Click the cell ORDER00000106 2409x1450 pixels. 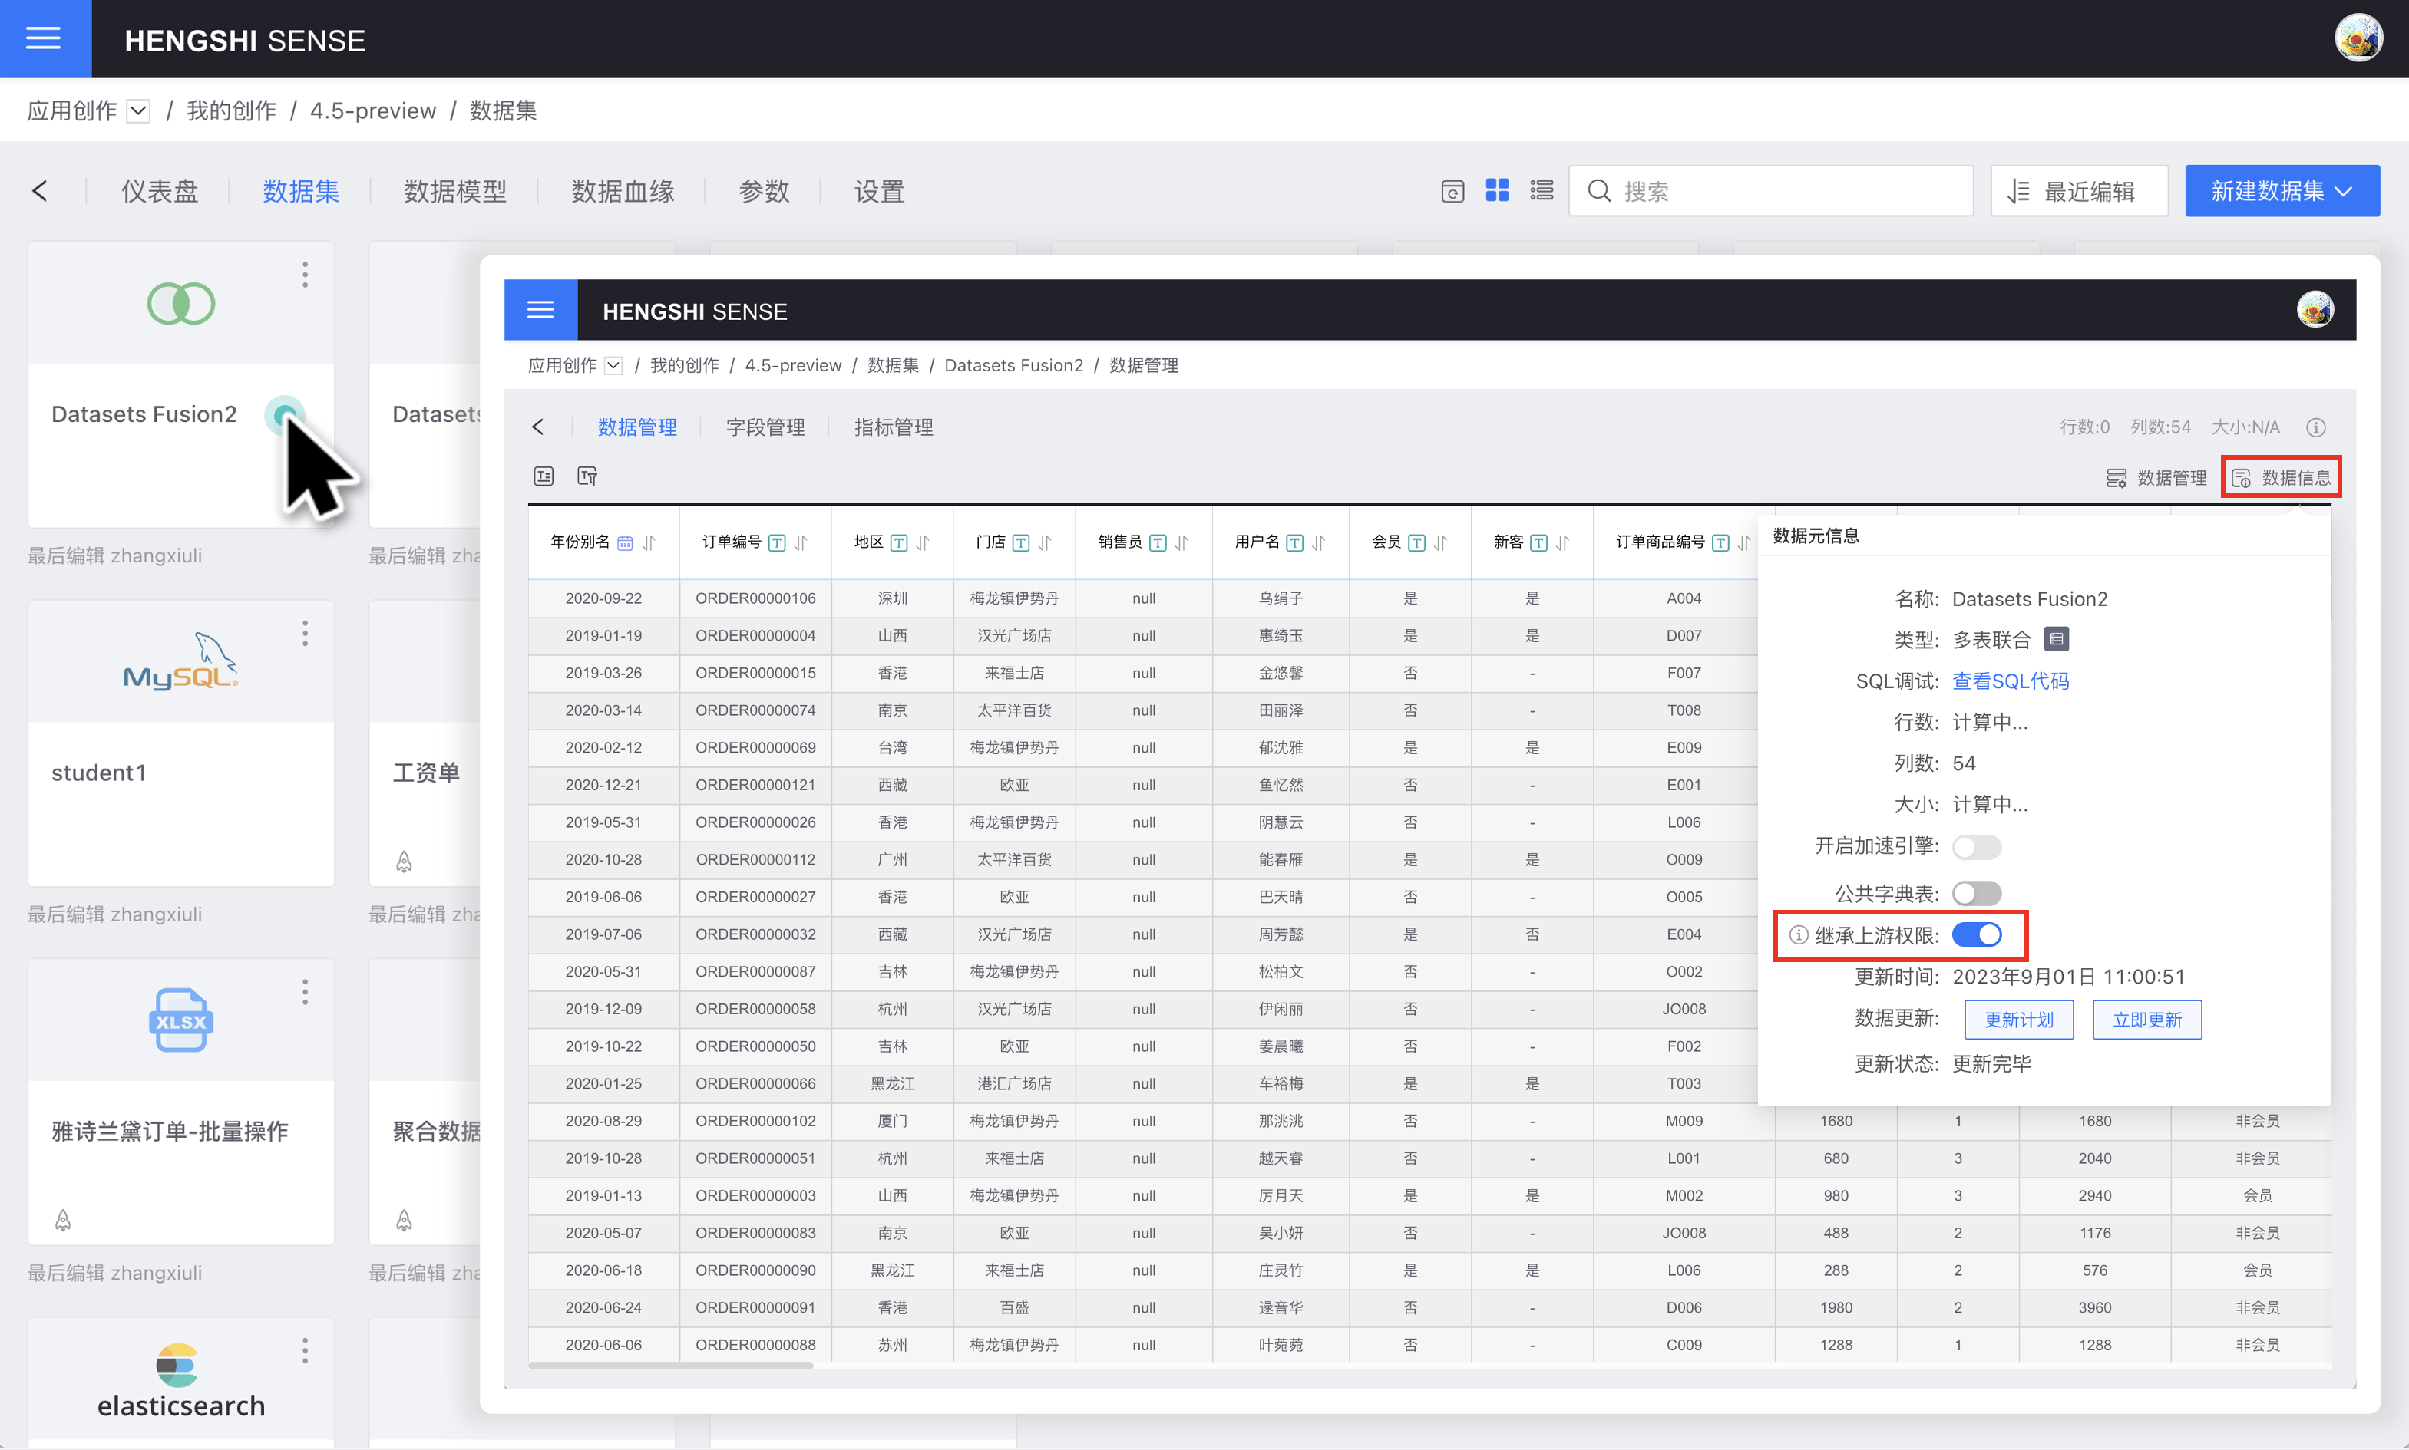point(755,598)
